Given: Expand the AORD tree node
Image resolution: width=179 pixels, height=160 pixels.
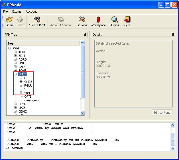Looking at the screenshot, I should click(15, 59).
